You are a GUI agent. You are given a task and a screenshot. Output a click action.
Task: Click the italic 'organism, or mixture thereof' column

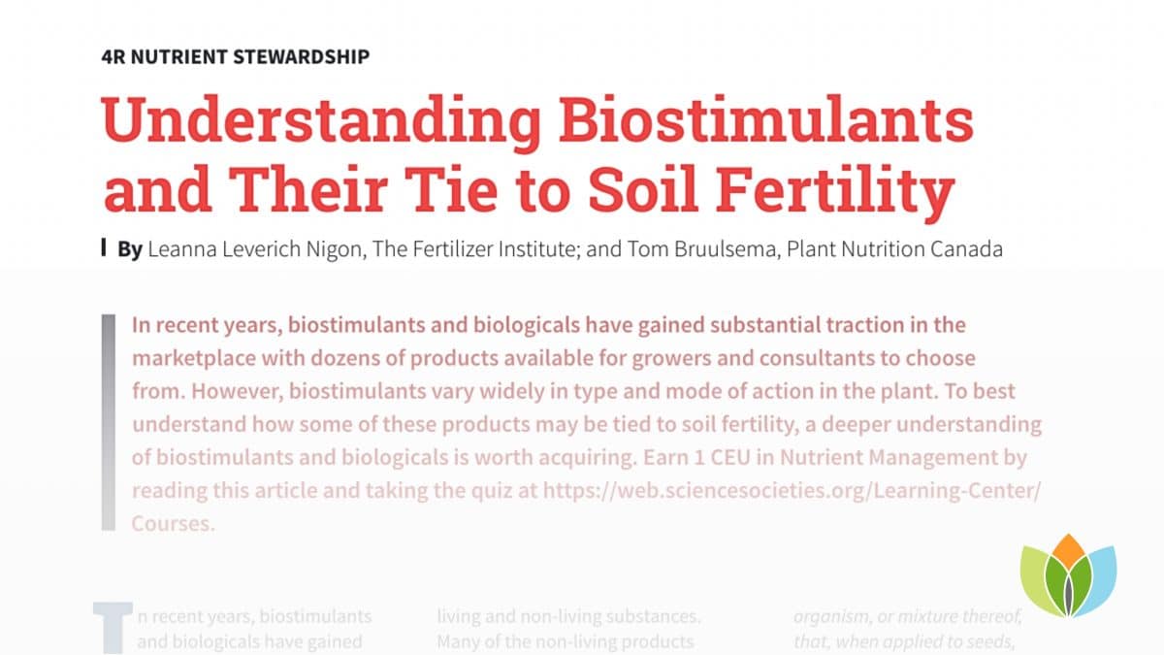(x=907, y=629)
